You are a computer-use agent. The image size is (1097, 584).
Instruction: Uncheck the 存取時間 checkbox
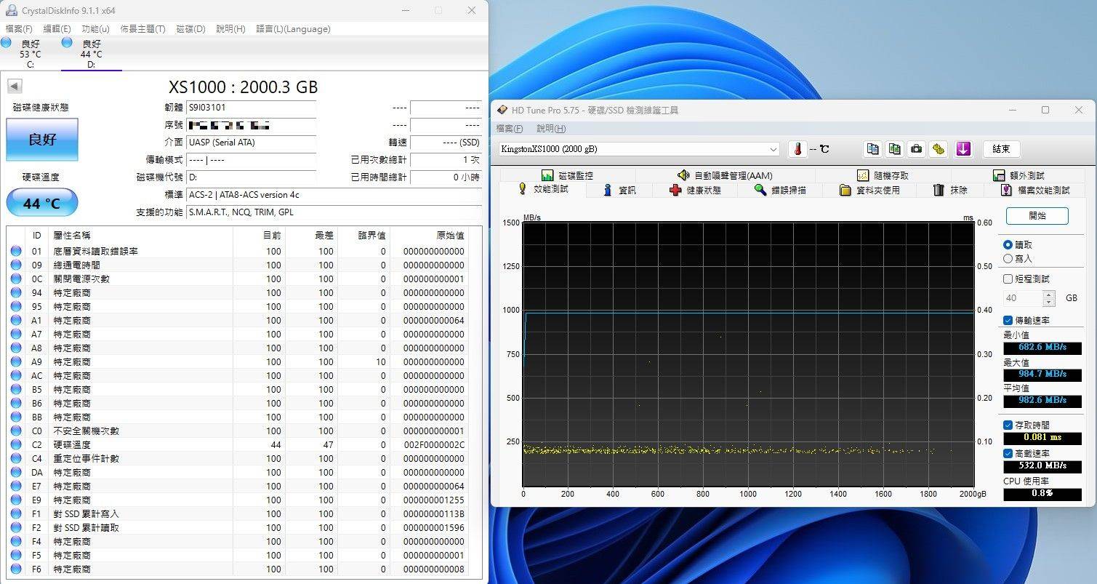[x=1008, y=425]
